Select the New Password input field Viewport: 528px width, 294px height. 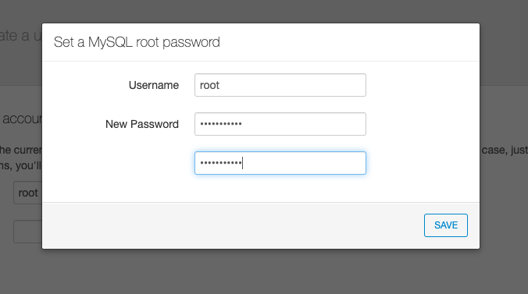pos(280,124)
